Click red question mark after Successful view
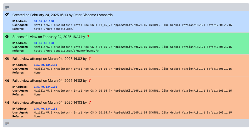The width and height of the screenshot is (251, 129). [x=88, y=37]
